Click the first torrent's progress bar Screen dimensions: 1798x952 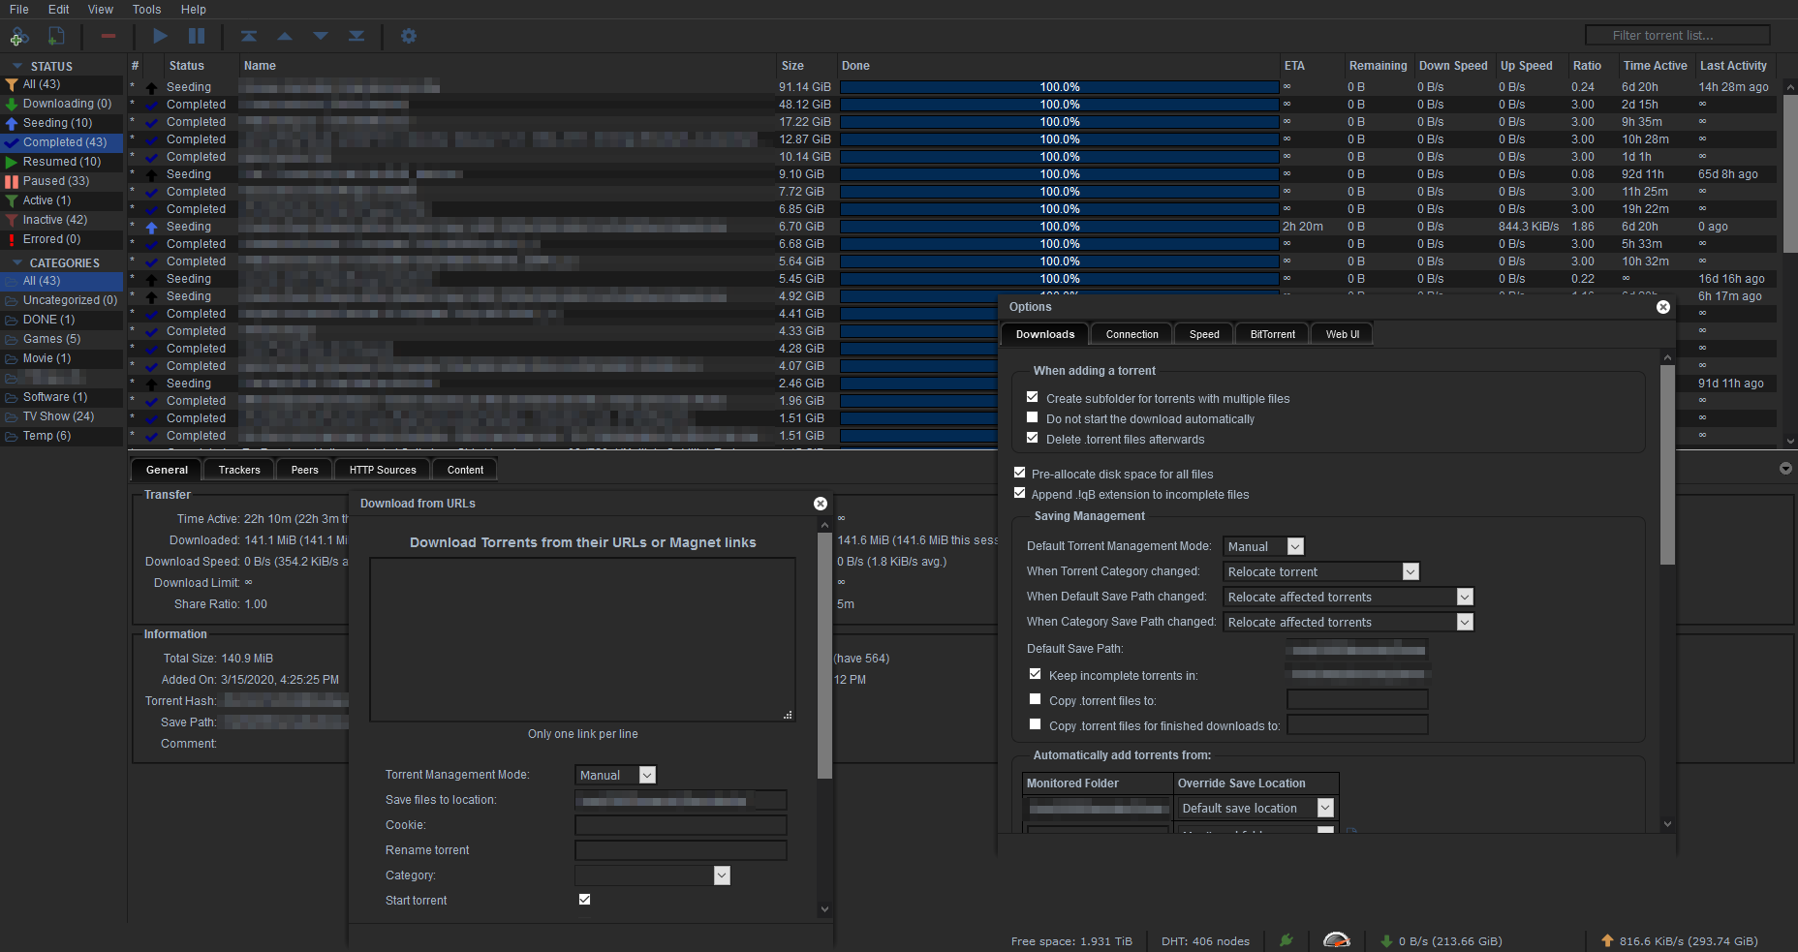coord(1059,86)
